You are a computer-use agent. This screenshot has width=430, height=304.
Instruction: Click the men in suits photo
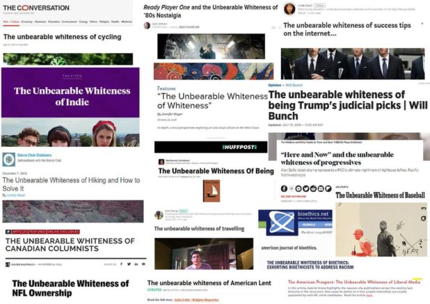click(x=353, y=64)
